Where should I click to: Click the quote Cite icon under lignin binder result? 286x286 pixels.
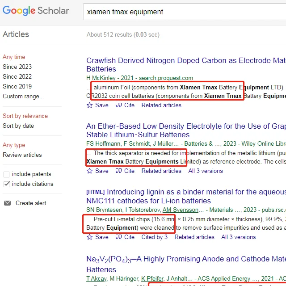point(118,237)
